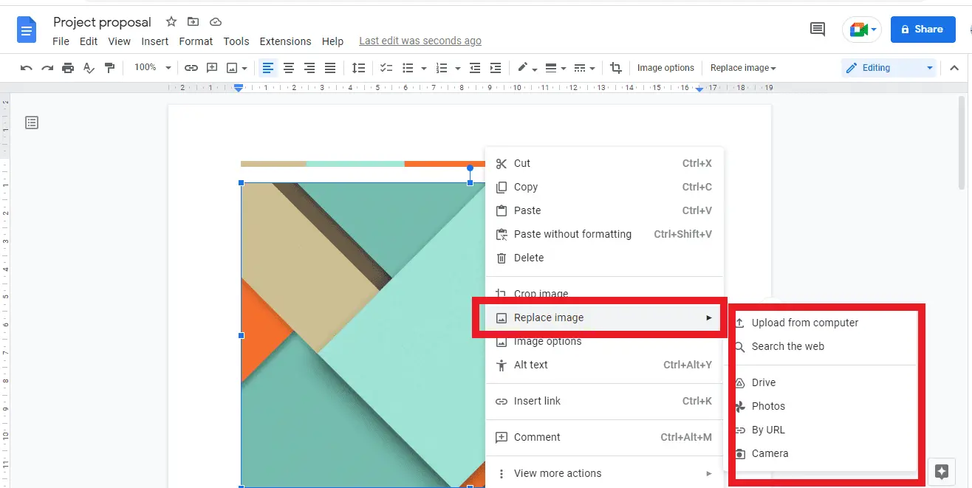Screen dimensions: 972x488
Task: Open the Spelling and grammar check
Action: click(88, 67)
